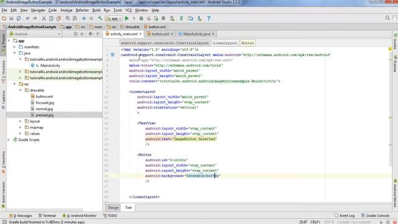Close the activity_main.xml tab
Image resolution: width=398 pixels, height=224 pixels.
141,34
